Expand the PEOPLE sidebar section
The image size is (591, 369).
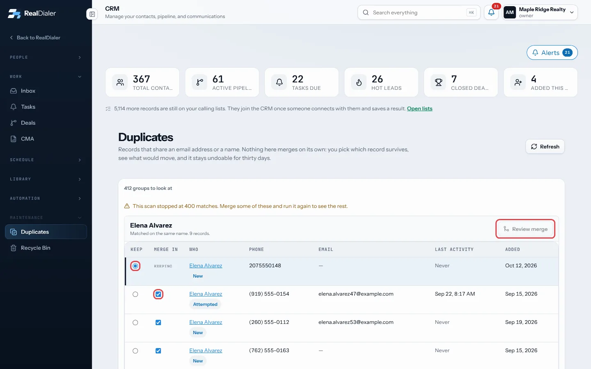coord(46,57)
